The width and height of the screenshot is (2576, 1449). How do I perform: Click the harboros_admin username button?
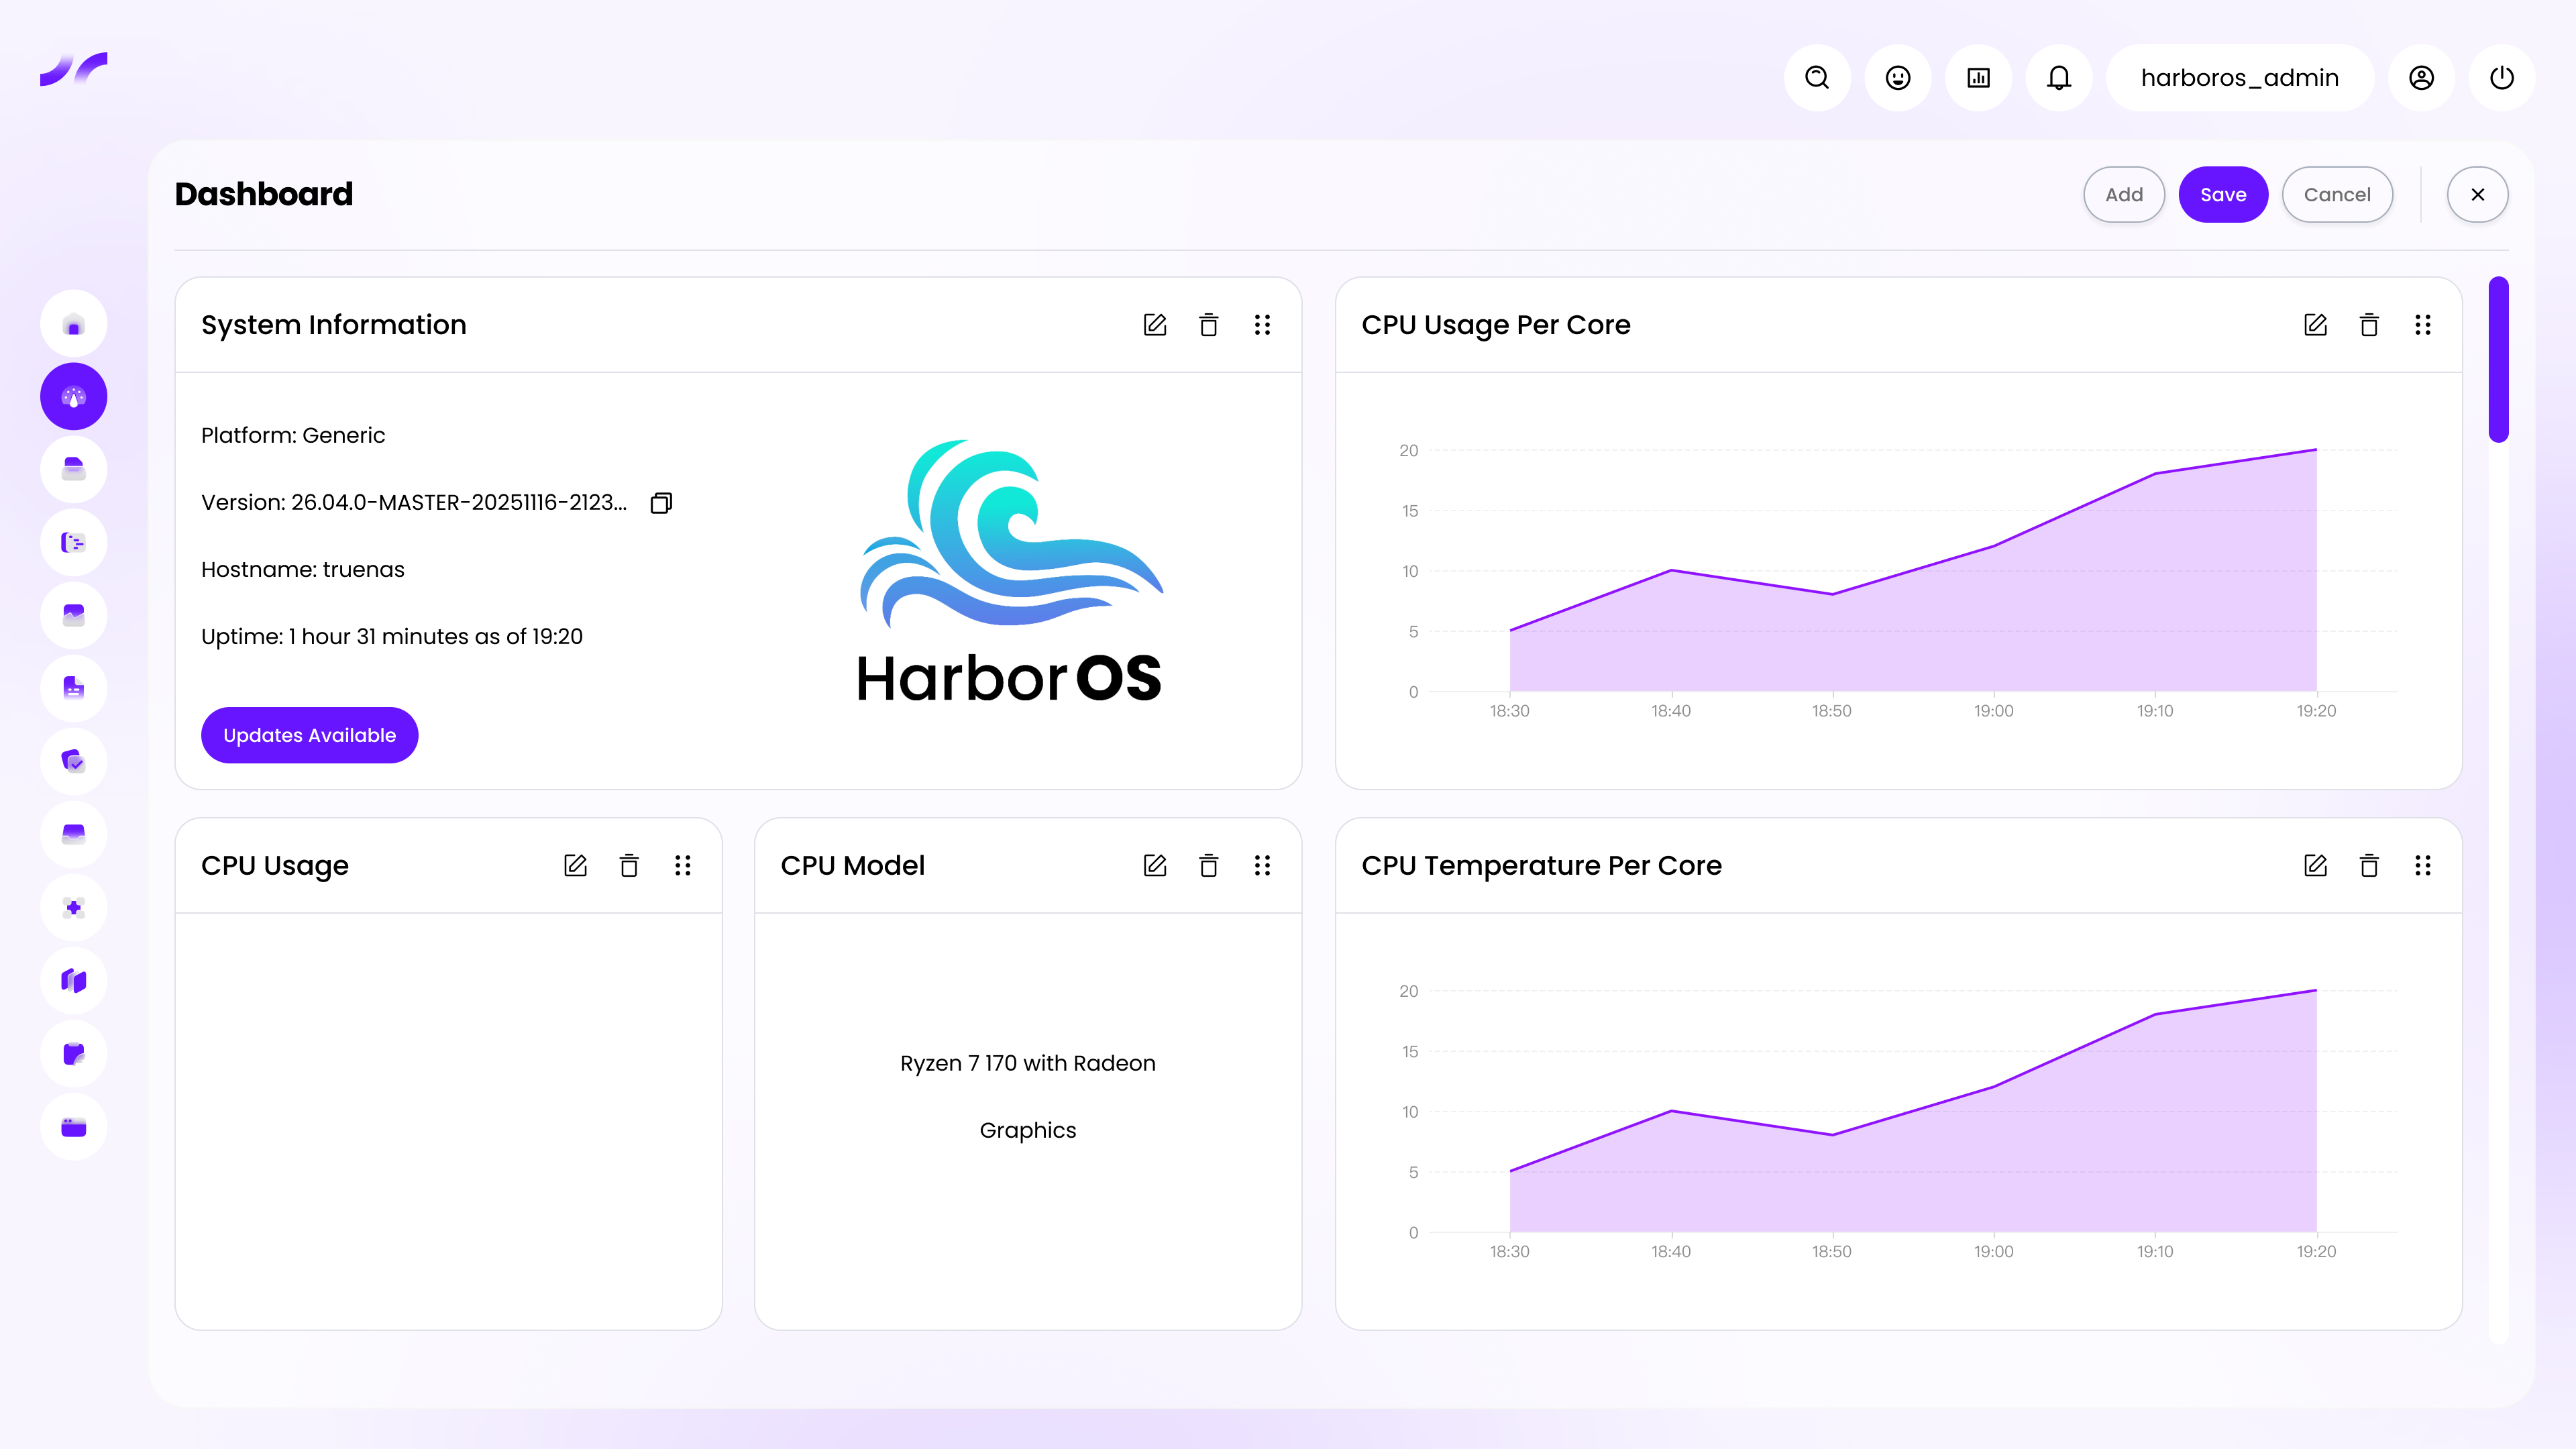2240,77
